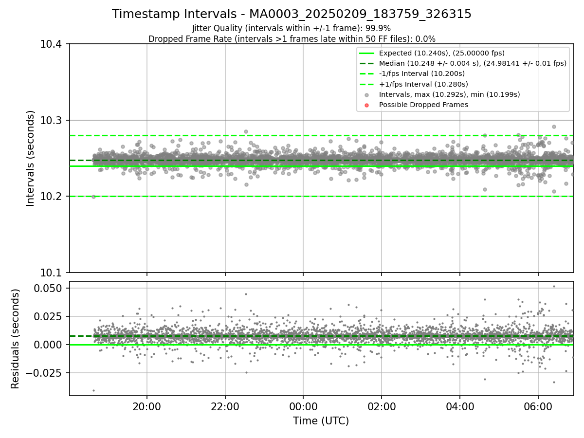Click the '02:00' x-axis tick label

pos(382,406)
